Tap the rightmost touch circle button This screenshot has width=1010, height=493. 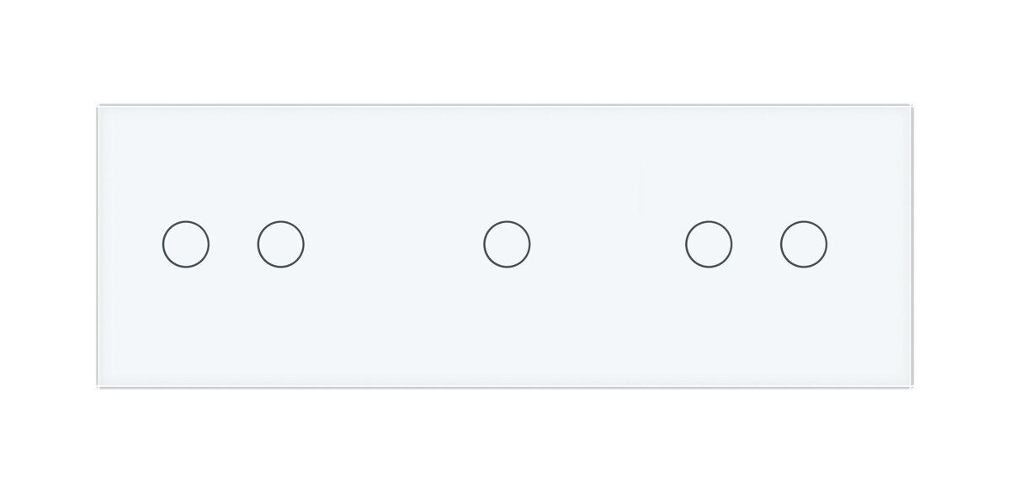(804, 244)
